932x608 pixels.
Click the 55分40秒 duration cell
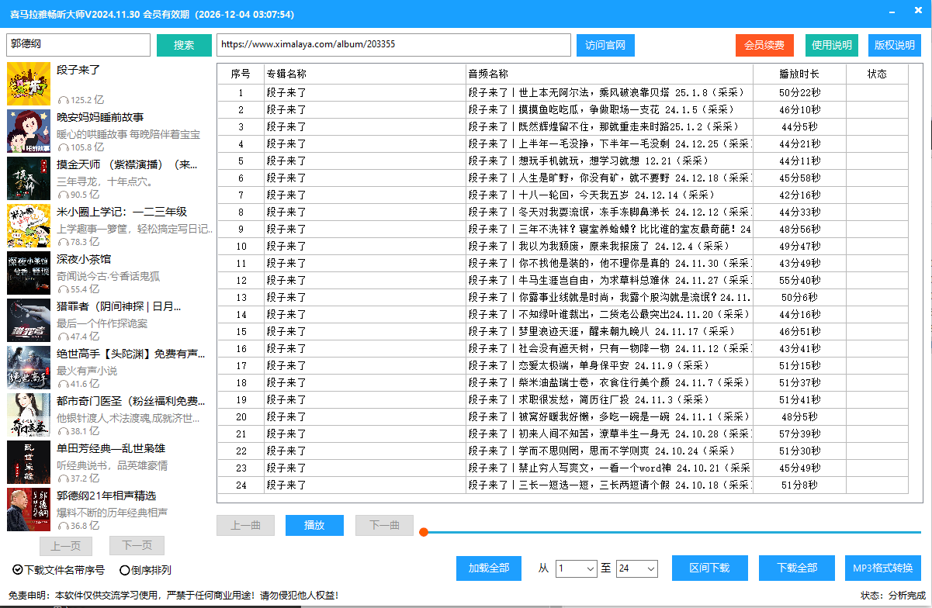[799, 280]
